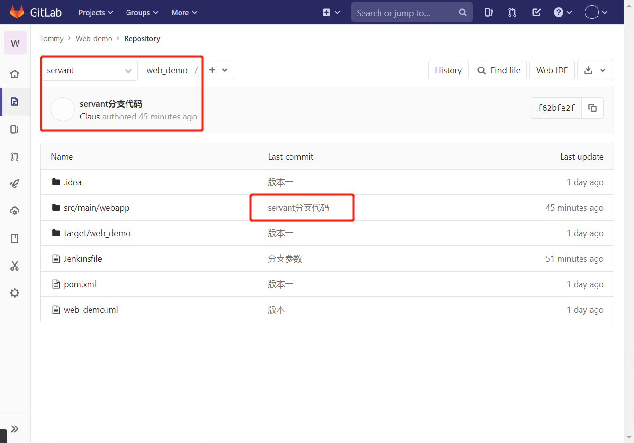Click Repository in the breadcrumb
Viewport: 634px width, 443px height.
pyautogui.click(x=142, y=38)
